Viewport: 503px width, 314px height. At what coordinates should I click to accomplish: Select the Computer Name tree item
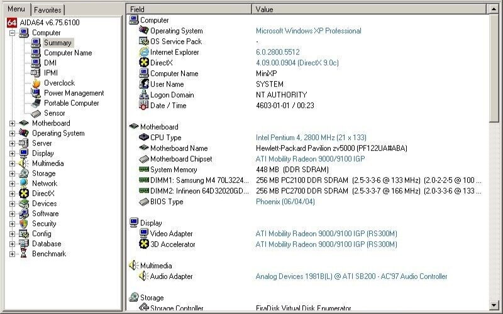68,53
